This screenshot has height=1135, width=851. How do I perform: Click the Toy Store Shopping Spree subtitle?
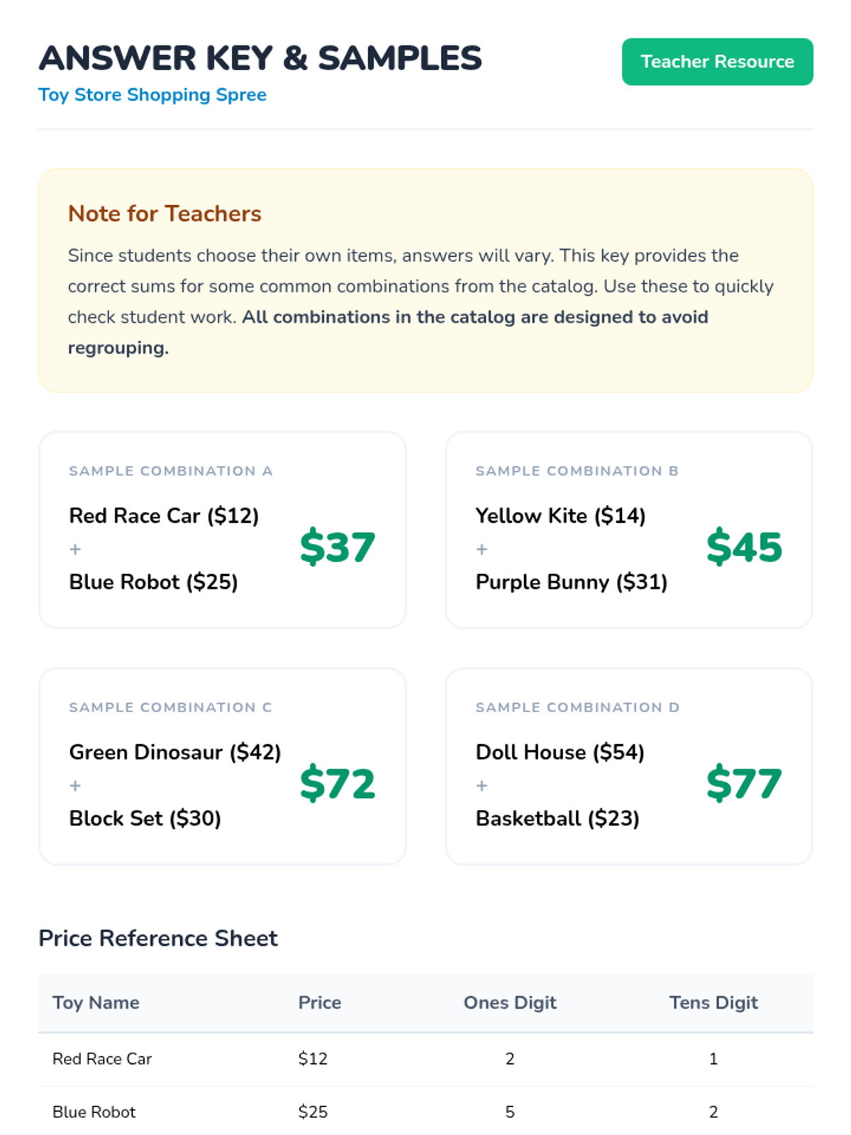152,95
